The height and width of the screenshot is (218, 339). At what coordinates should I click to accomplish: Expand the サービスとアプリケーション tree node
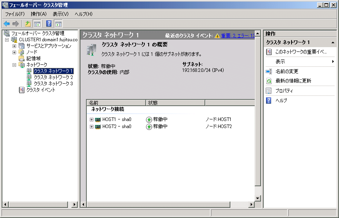click(x=14, y=46)
